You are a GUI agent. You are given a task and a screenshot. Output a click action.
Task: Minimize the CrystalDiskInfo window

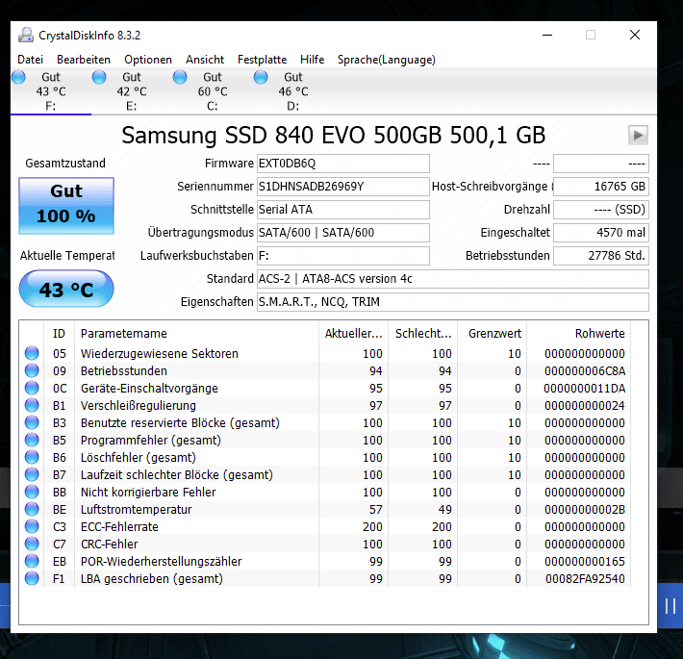pos(547,35)
